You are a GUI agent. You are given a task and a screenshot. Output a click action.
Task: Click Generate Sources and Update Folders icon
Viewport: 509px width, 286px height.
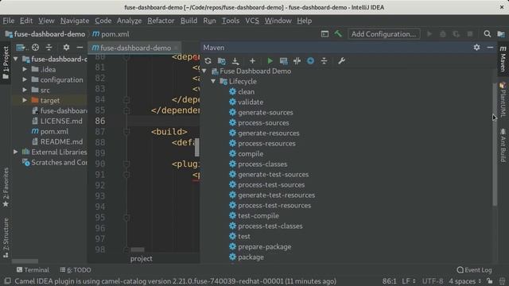[222, 61]
